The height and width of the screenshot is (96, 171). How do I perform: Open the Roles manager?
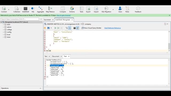pos(127,10)
